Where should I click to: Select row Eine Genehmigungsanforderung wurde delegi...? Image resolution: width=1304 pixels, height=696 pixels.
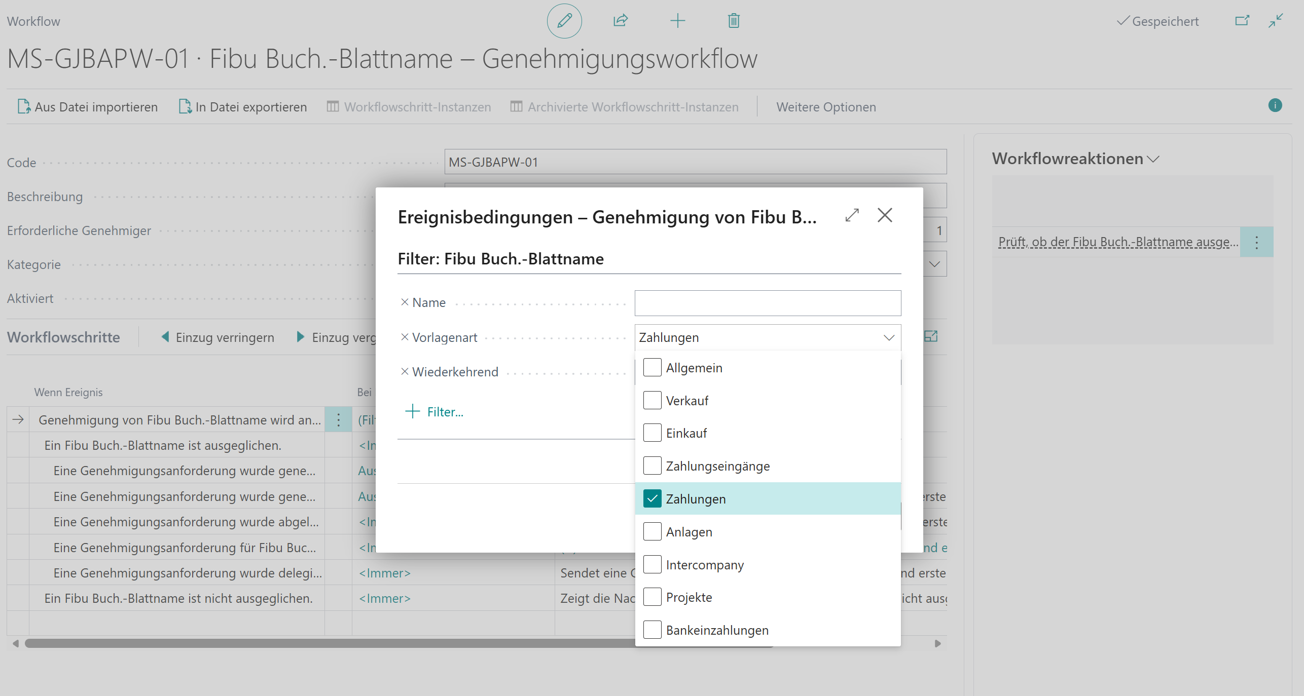tap(188, 573)
